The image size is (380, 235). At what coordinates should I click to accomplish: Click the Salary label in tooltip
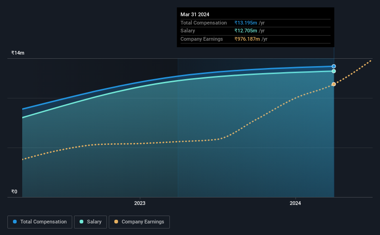(187, 31)
